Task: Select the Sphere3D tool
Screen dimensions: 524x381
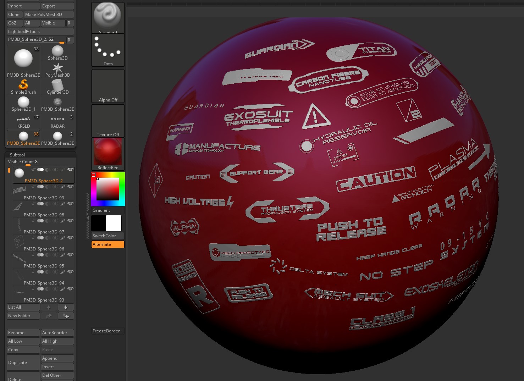Action: [57, 53]
